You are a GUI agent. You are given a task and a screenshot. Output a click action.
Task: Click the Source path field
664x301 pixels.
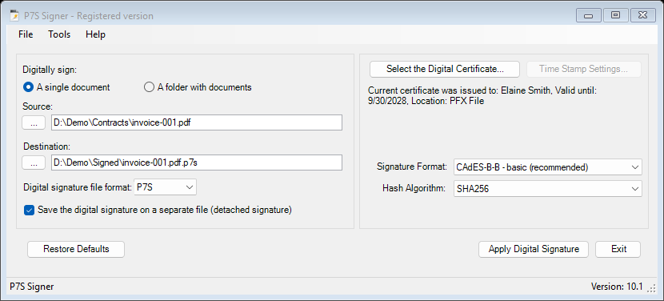[x=197, y=122]
